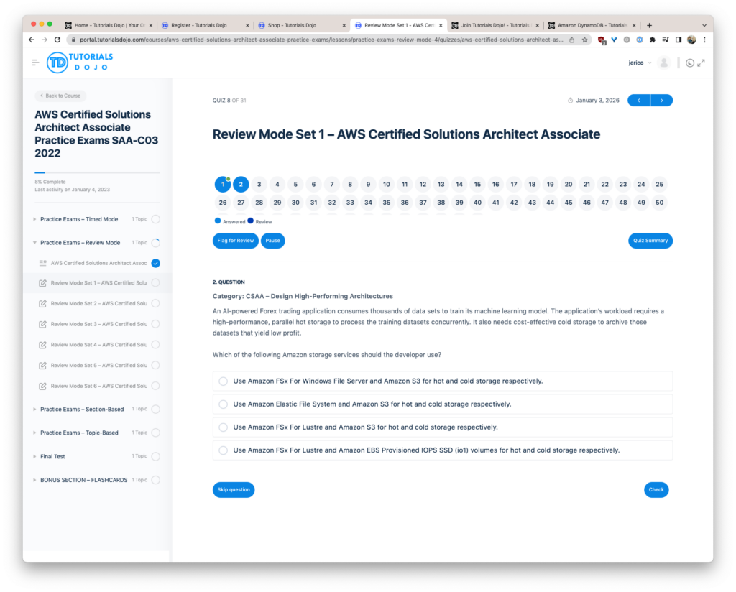This screenshot has width=736, height=592.
Task: Click the blue V extension icon
Action: tap(614, 40)
